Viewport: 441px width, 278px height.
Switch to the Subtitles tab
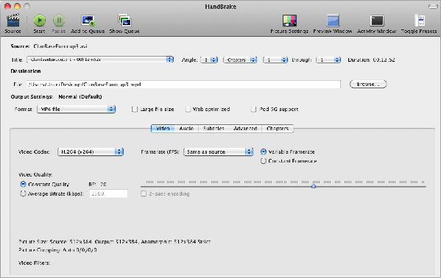coord(214,129)
